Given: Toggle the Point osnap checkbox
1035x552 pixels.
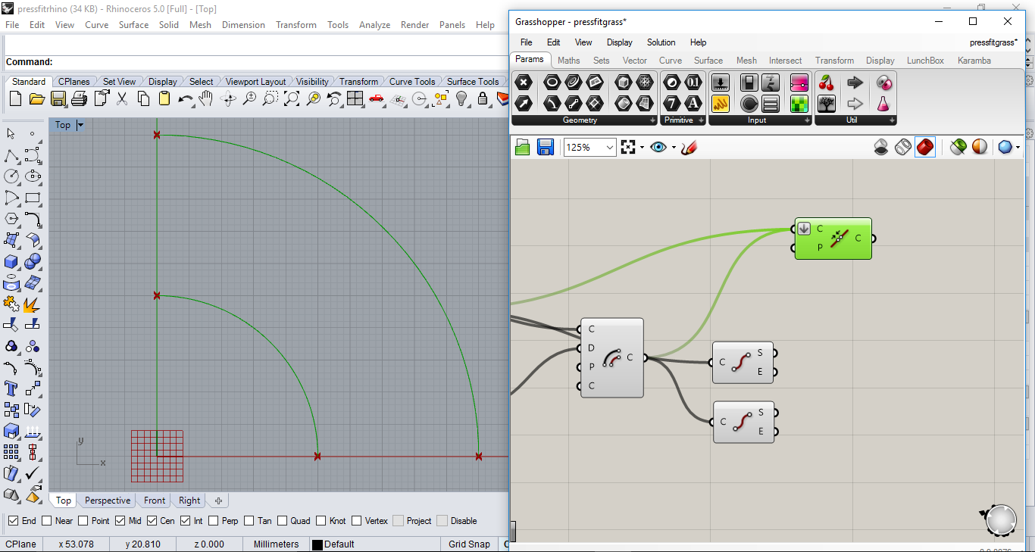Looking at the screenshot, I should (x=83, y=521).
